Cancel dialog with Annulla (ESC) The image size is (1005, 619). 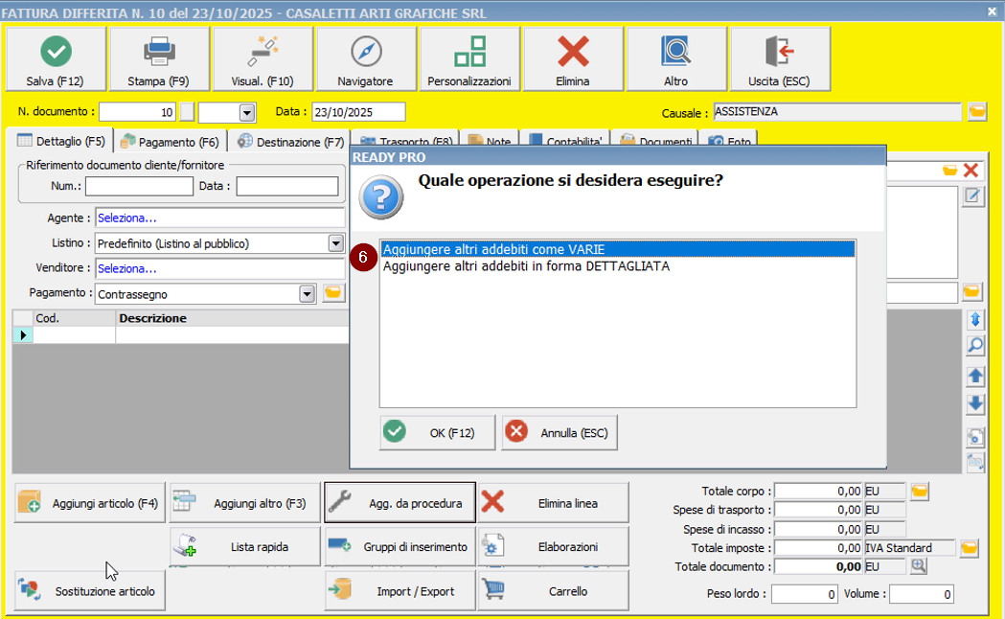pos(560,432)
